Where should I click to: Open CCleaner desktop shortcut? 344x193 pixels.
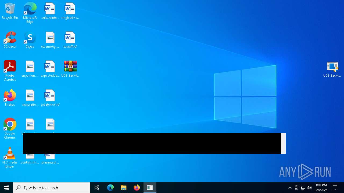(10, 40)
